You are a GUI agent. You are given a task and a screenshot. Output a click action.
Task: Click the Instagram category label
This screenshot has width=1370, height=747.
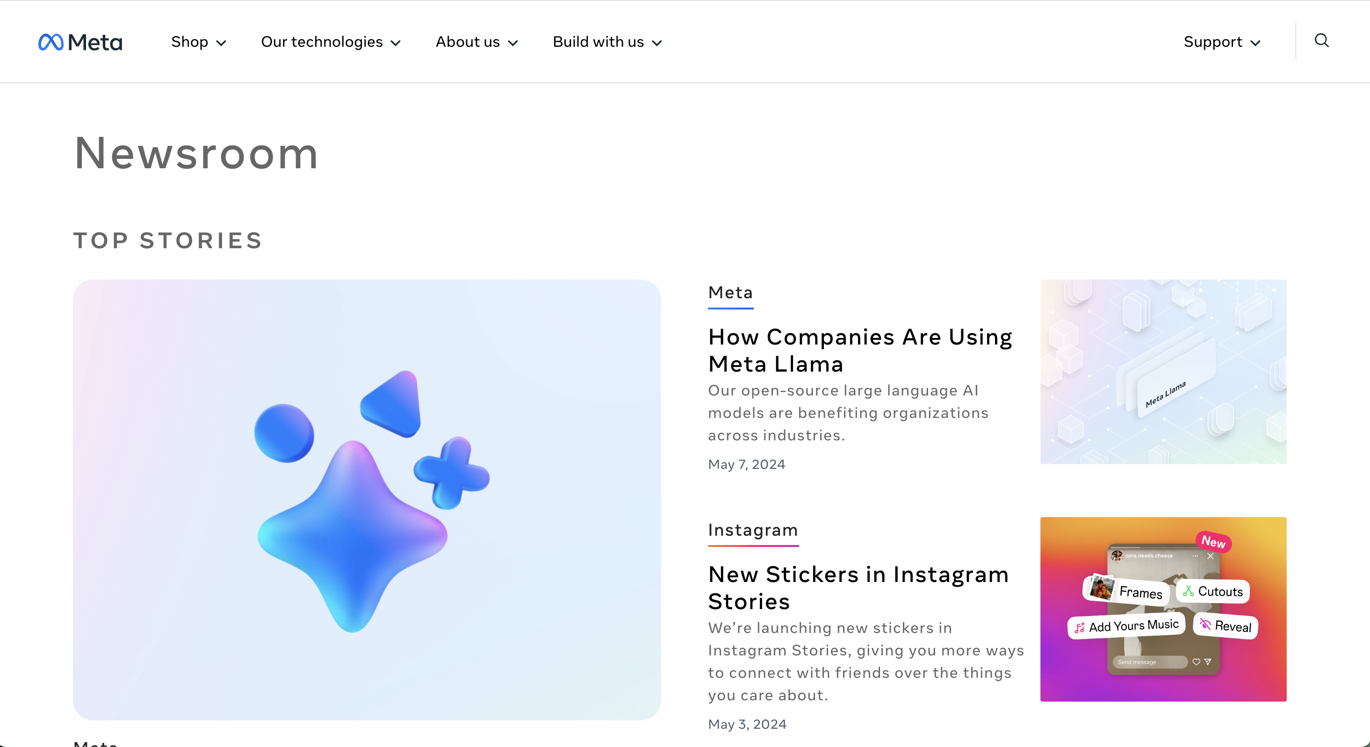753,530
